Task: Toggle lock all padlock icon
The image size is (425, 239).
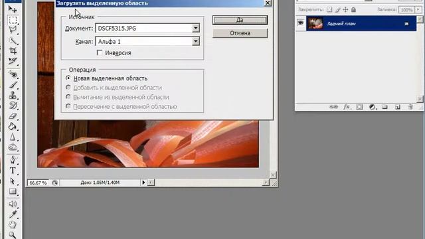Action: coord(353,10)
